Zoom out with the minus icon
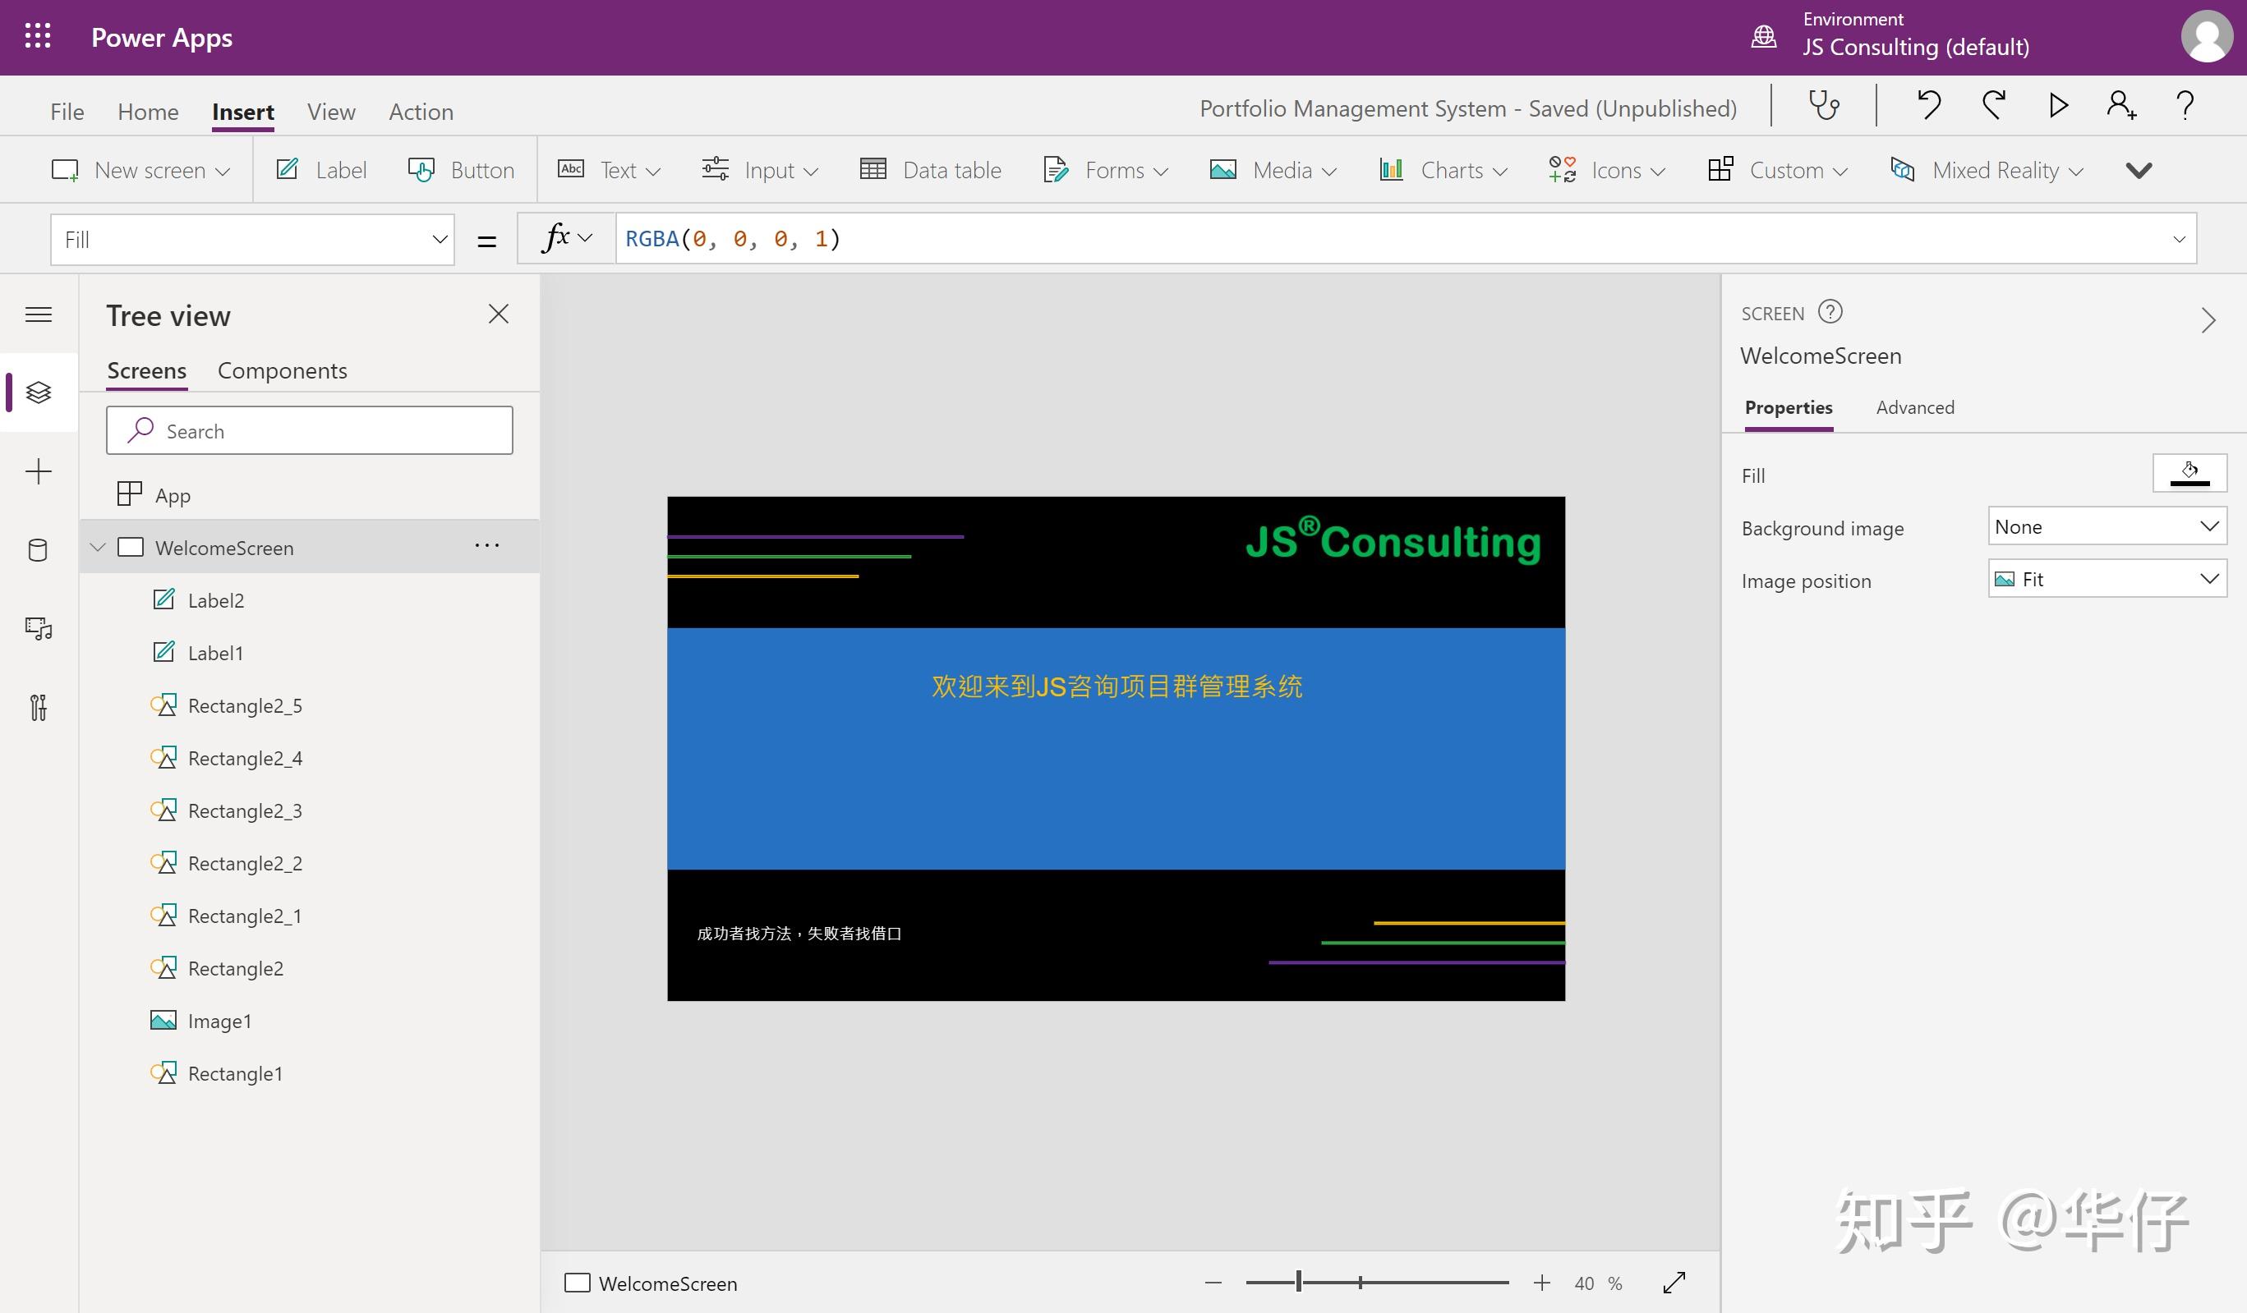Screen dimensions: 2247x1313 pyautogui.click(x=1213, y=1283)
